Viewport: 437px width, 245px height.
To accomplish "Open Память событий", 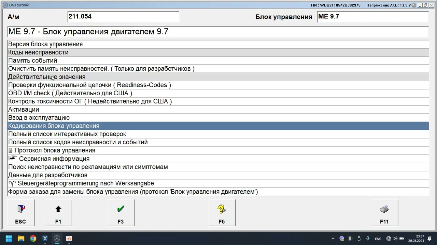I will [218, 61].
